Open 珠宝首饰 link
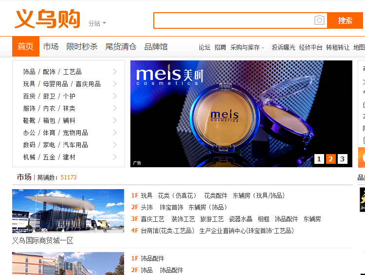The width and height of the screenshot is (365, 275). pos(172,207)
